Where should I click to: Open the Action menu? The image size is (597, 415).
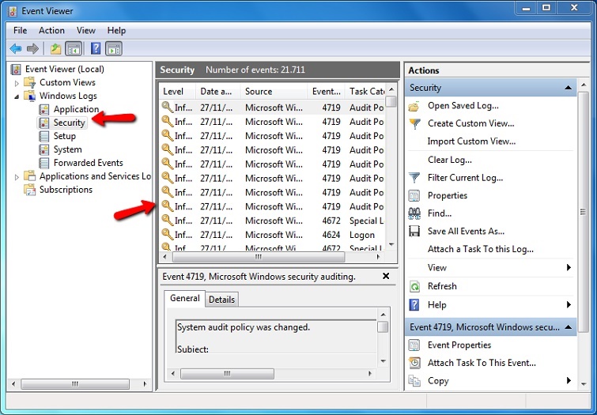tap(52, 30)
